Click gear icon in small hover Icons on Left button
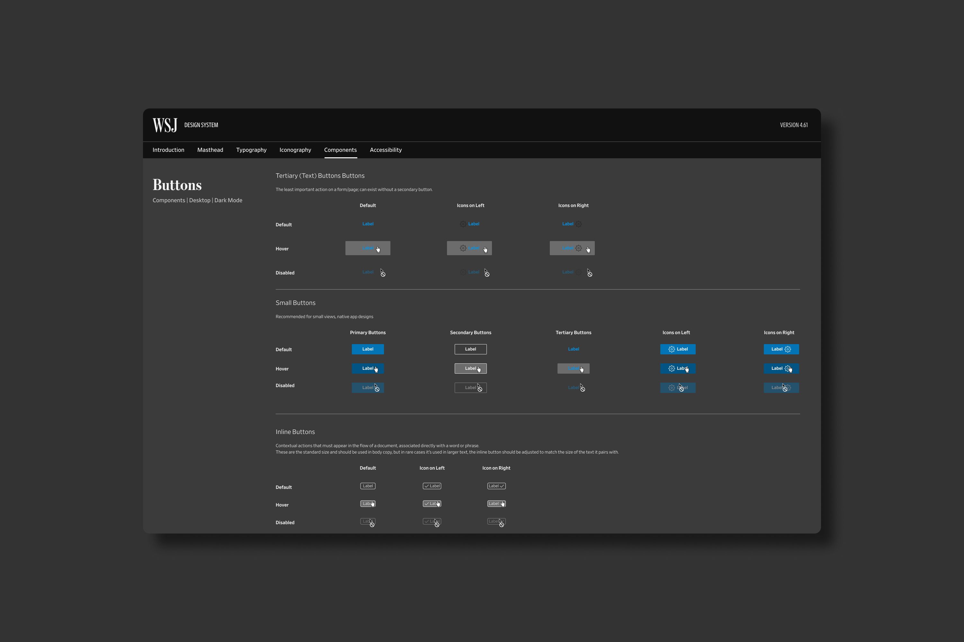This screenshot has width=964, height=642. click(671, 369)
